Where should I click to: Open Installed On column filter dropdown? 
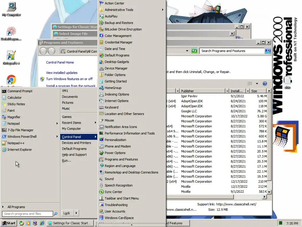(x=248, y=91)
